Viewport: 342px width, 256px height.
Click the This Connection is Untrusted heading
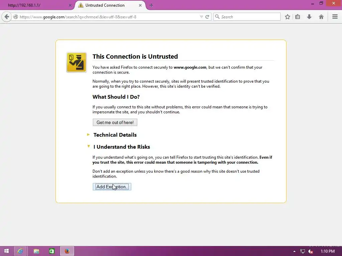(x=135, y=56)
